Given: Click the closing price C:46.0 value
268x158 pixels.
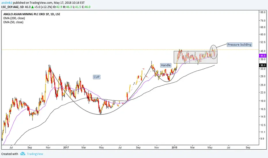Looking at the screenshot, I should pyautogui.click(x=86, y=7).
